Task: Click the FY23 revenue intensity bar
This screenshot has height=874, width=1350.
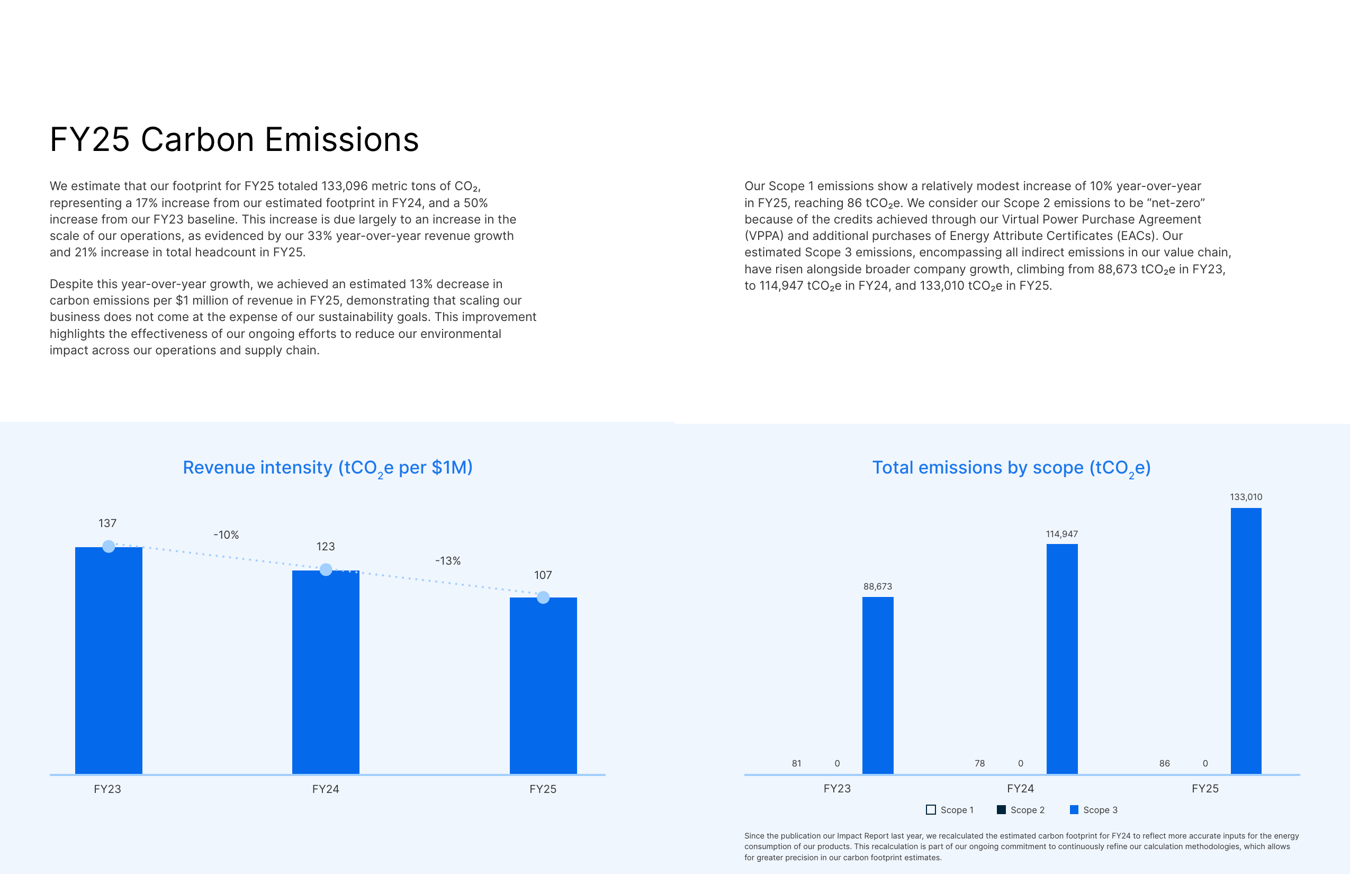Action: (x=109, y=661)
